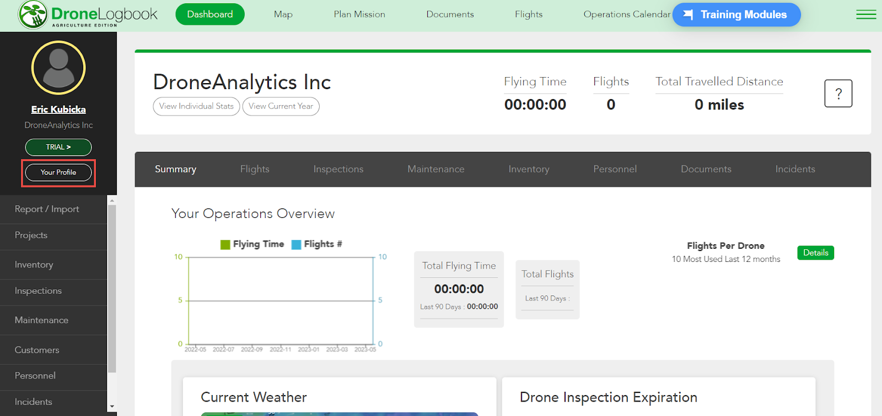Open Flights in the top navigation
This screenshot has height=416, width=882.
pyautogui.click(x=529, y=14)
